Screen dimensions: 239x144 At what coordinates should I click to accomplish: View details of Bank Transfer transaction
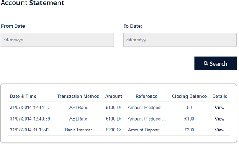coord(219,130)
